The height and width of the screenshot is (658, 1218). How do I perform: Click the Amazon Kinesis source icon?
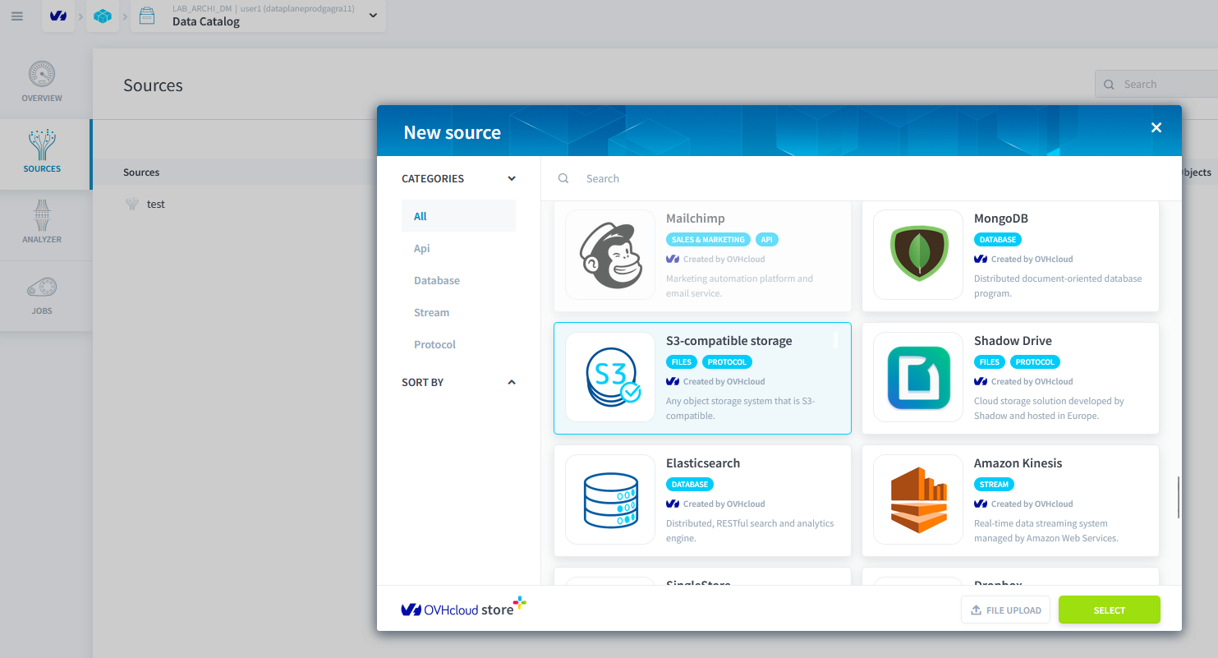click(x=917, y=499)
